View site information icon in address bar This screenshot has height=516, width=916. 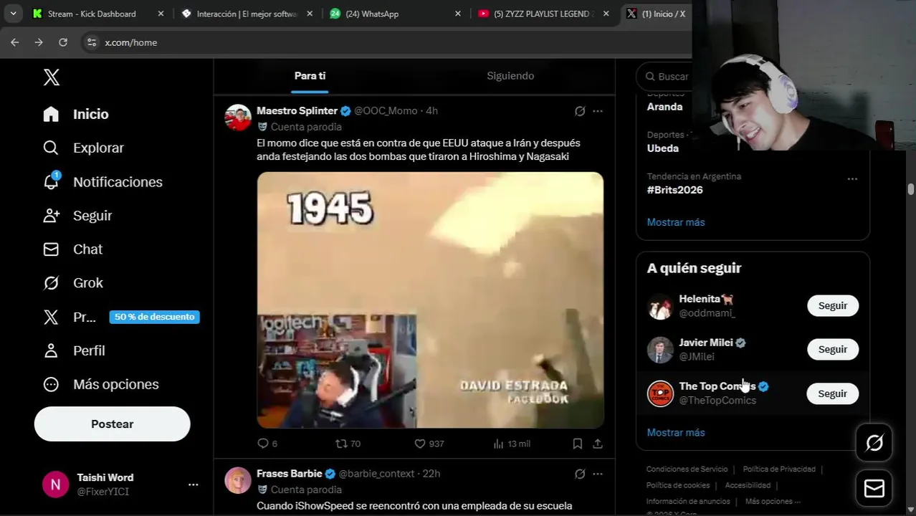[x=91, y=42]
